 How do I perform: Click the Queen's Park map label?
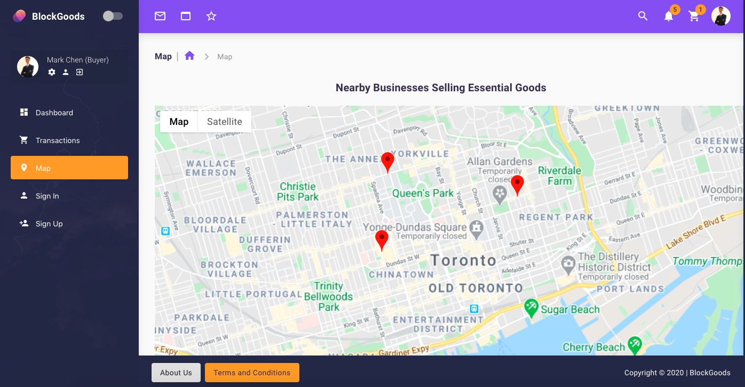[x=423, y=193]
